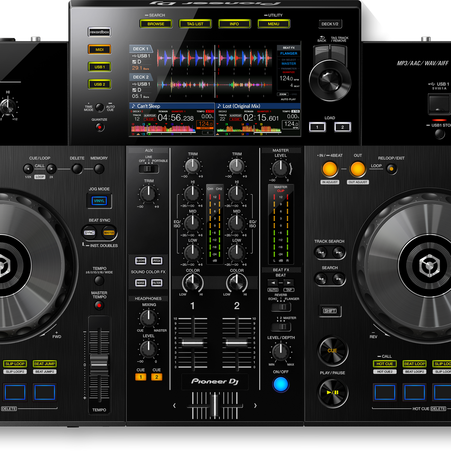
Task: Trigger right deck pad below HOT CUE2
Action: coord(385,392)
